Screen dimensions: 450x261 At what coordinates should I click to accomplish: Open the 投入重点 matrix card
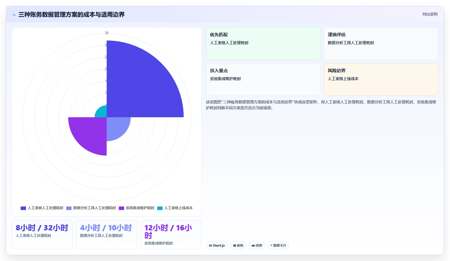click(x=263, y=80)
